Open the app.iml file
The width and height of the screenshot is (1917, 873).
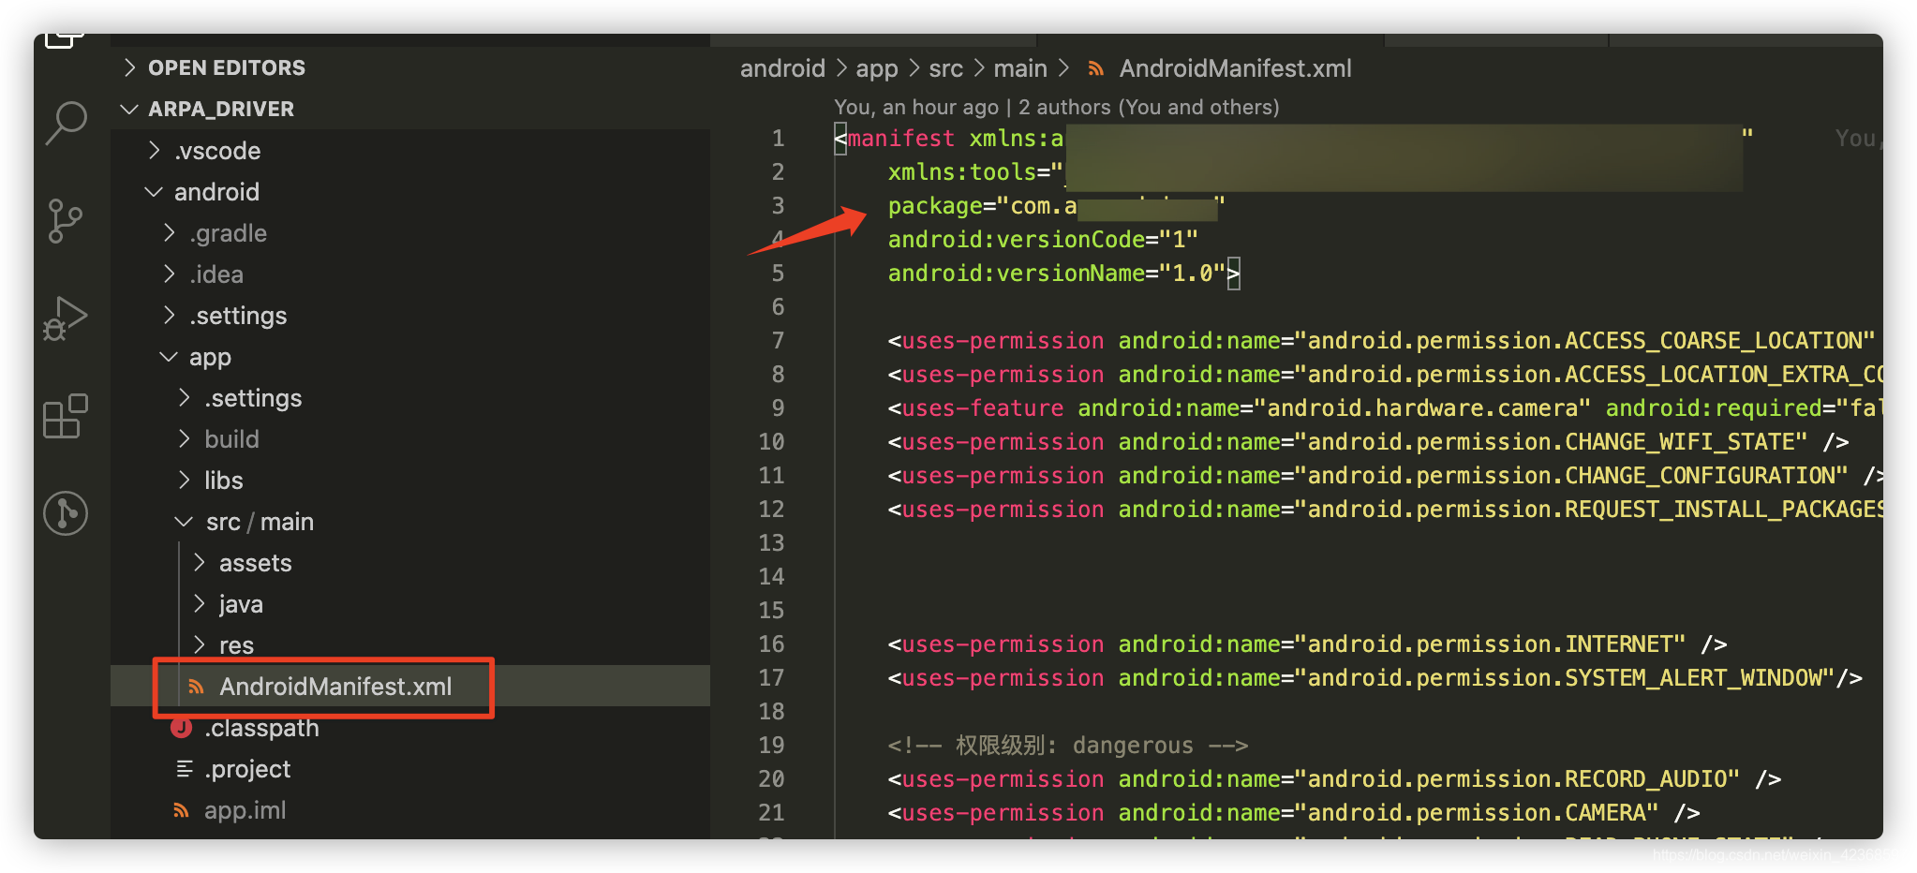[245, 810]
